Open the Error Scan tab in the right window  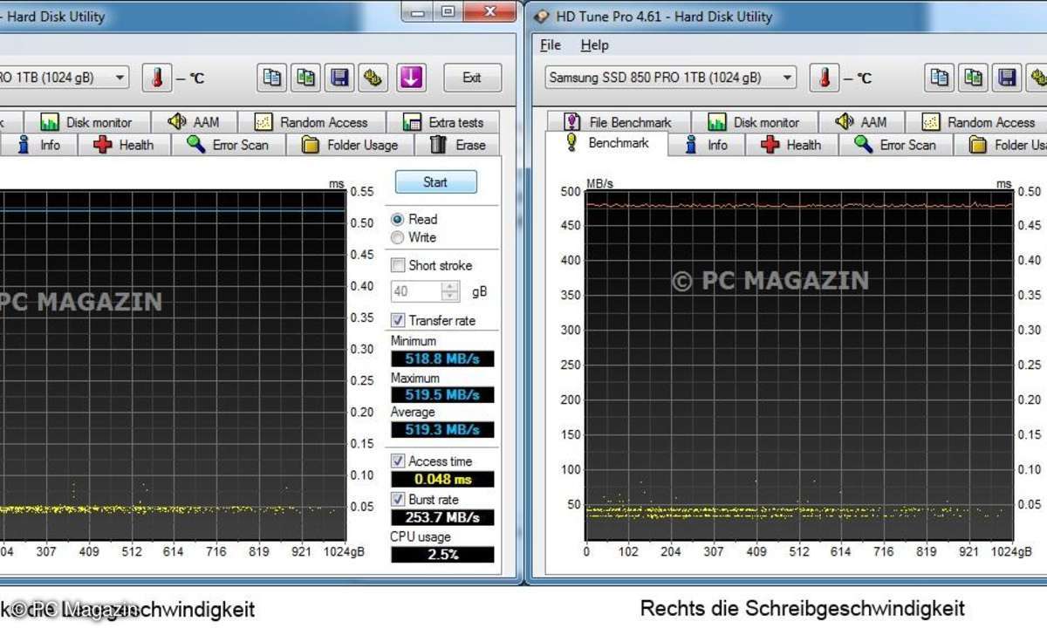click(897, 145)
